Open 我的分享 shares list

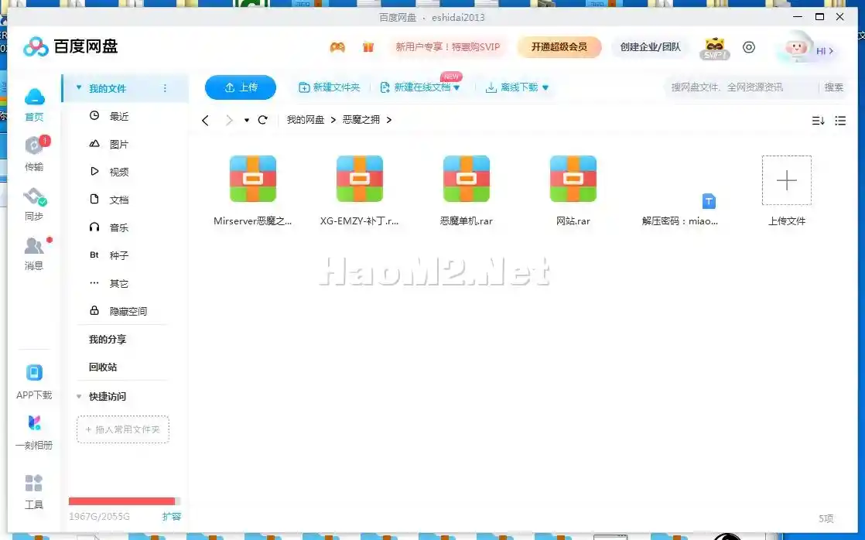(108, 339)
